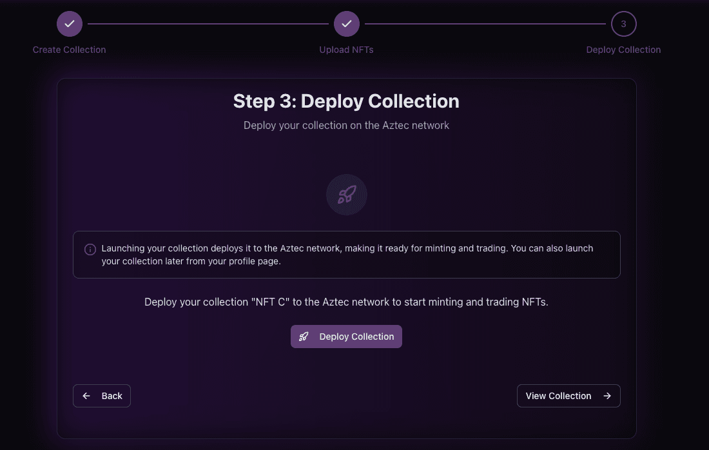Click the rocket launch illustration icon
This screenshot has width=709, height=450.
(346, 194)
